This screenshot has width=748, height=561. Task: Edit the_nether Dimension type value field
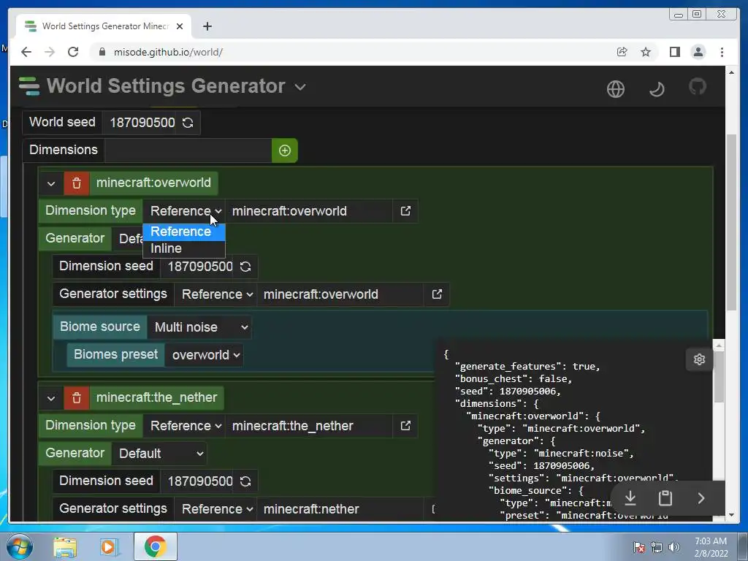[309, 426]
